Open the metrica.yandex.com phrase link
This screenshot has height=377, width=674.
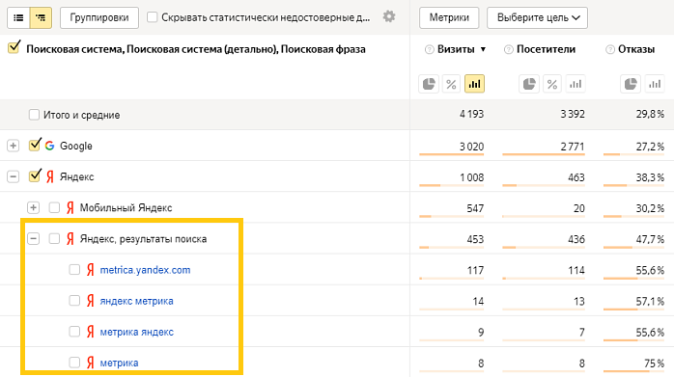click(x=145, y=270)
